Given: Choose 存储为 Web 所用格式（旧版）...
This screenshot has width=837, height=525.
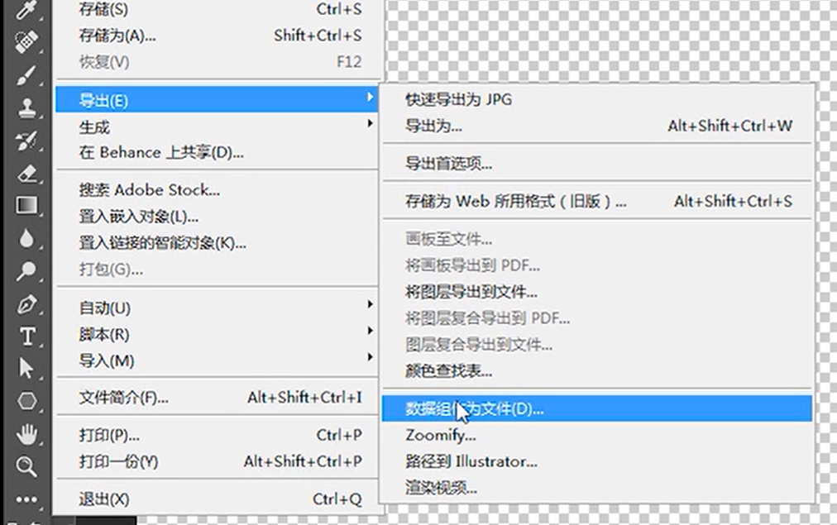Looking at the screenshot, I should click(597, 201).
